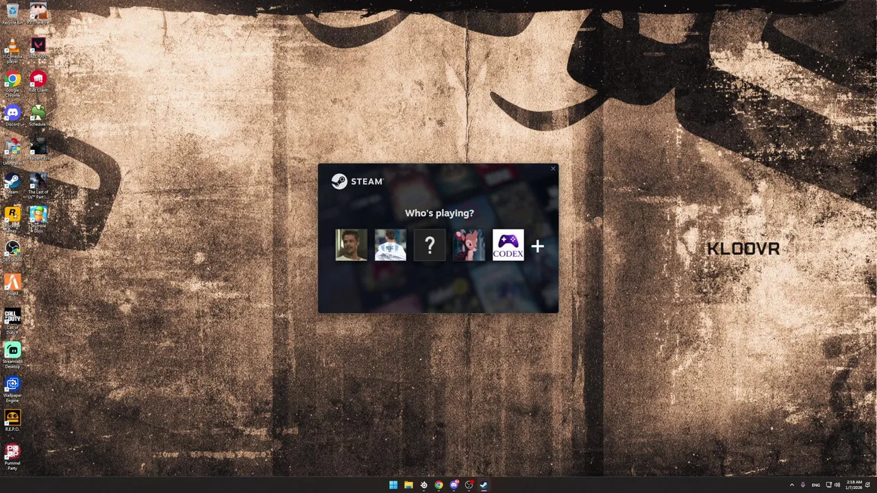Open File Explorer from the taskbar

[x=408, y=485]
